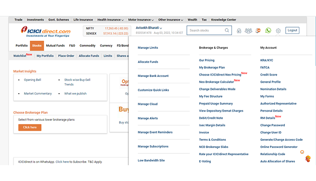316x181 pixels.
Task: Open the orange notification bell icon
Action: (x=258, y=31)
